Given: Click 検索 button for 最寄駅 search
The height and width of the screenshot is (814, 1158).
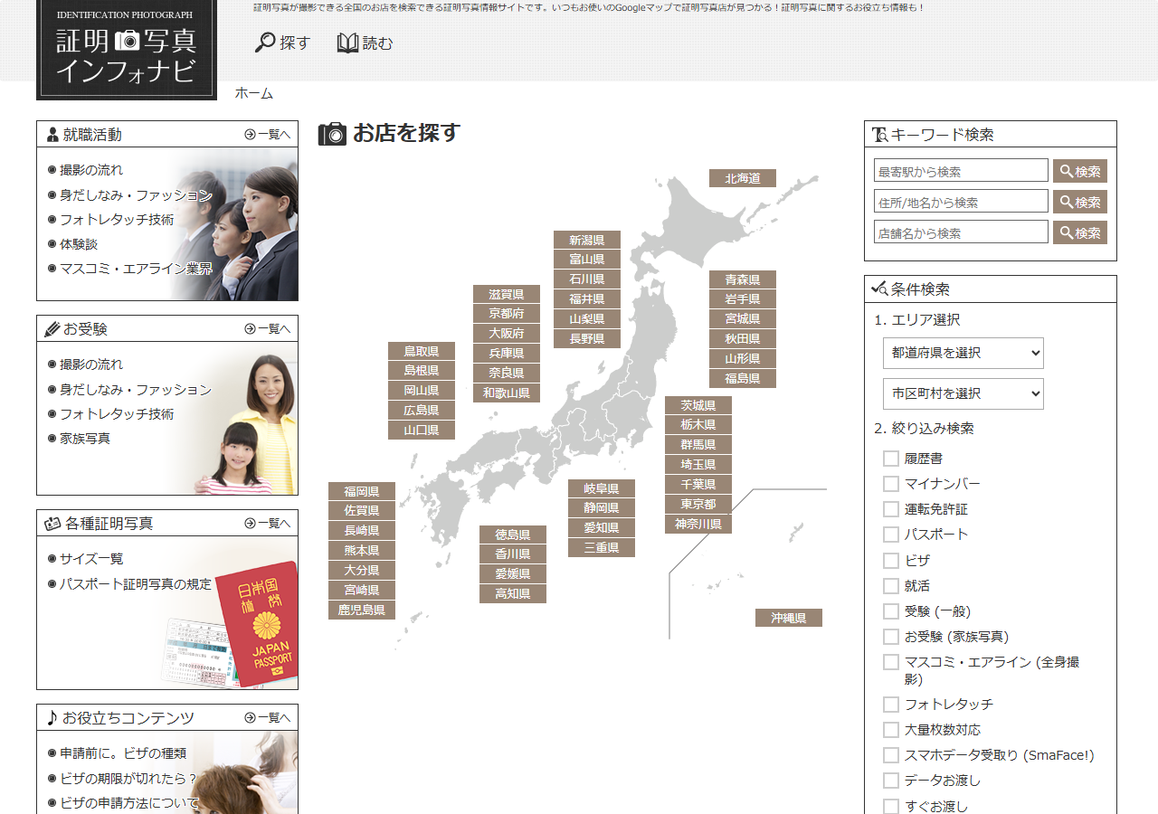Looking at the screenshot, I should pos(1080,171).
